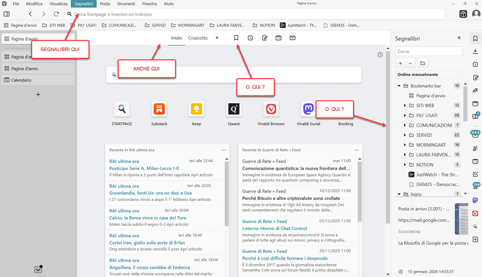This screenshot has width=482, height=277.
Task: Open the gift box icon beside address field
Action: [463, 14]
